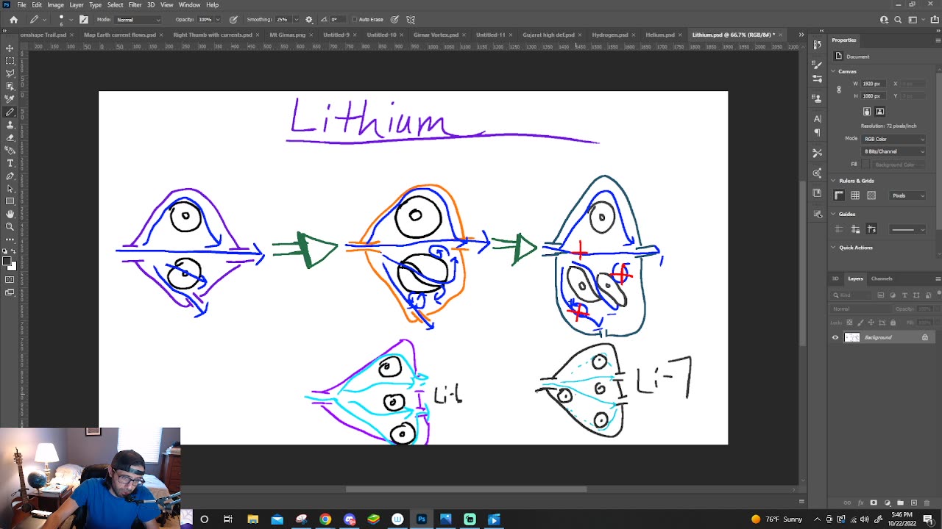Screen dimensions: 942x529
Task: Open Chrome from the Windows taskbar
Action: coord(325,519)
